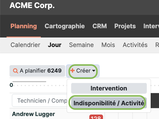The height and width of the screenshot is (119, 159).
Task: Choose Indisponibilité / Activité menu entry
Action: point(109,103)
